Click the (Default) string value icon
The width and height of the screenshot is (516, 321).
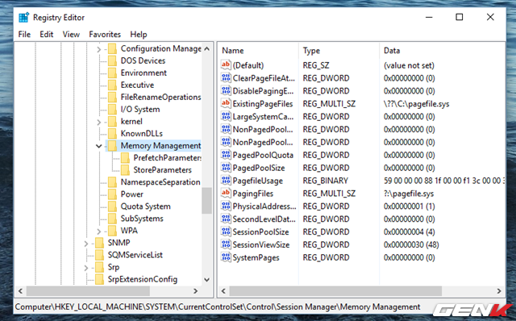pyautogui.click(x=226, y=65)
